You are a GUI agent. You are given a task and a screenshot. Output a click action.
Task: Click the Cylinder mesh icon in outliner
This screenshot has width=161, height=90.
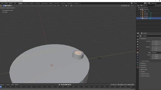(x=143, y=18)
